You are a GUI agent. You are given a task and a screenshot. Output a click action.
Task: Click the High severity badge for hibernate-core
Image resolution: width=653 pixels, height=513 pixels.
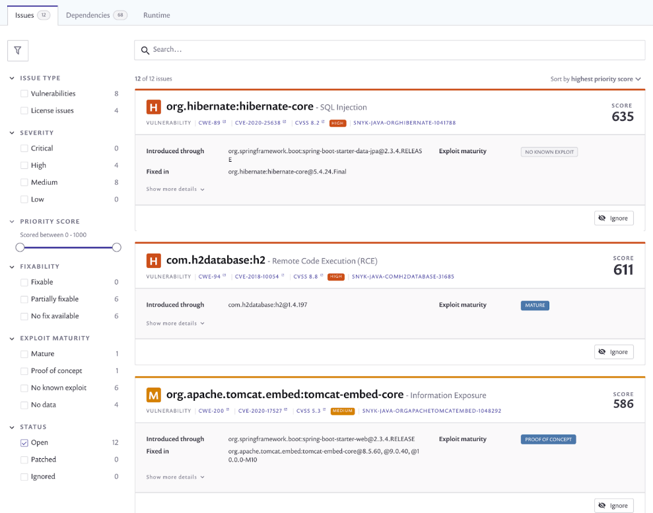coord(337,123)
